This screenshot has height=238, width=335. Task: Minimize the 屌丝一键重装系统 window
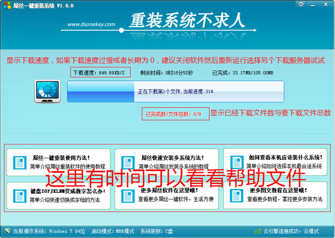click(313, 5)
